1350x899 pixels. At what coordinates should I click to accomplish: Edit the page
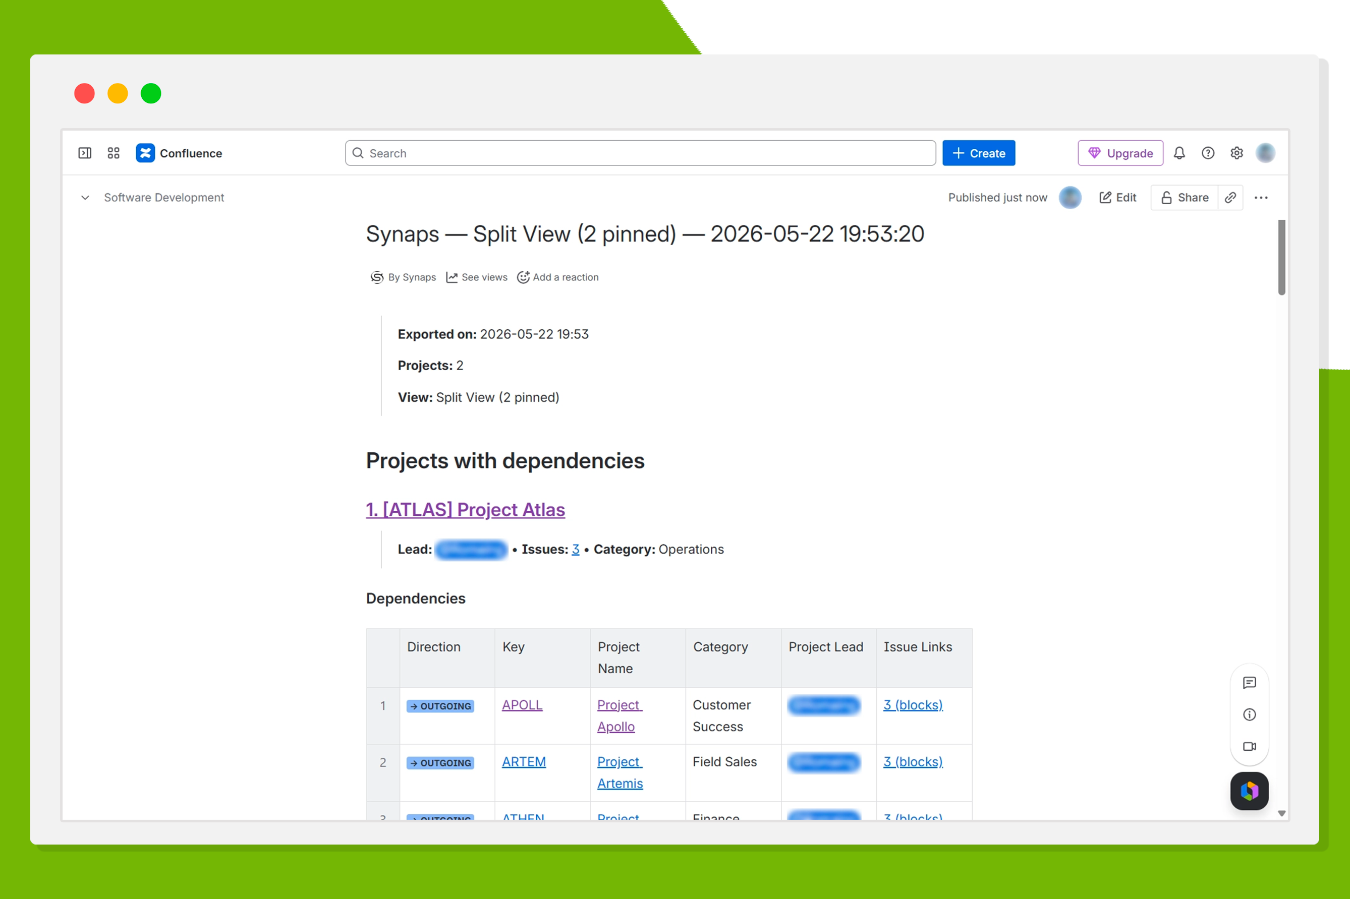point(1117,198)
